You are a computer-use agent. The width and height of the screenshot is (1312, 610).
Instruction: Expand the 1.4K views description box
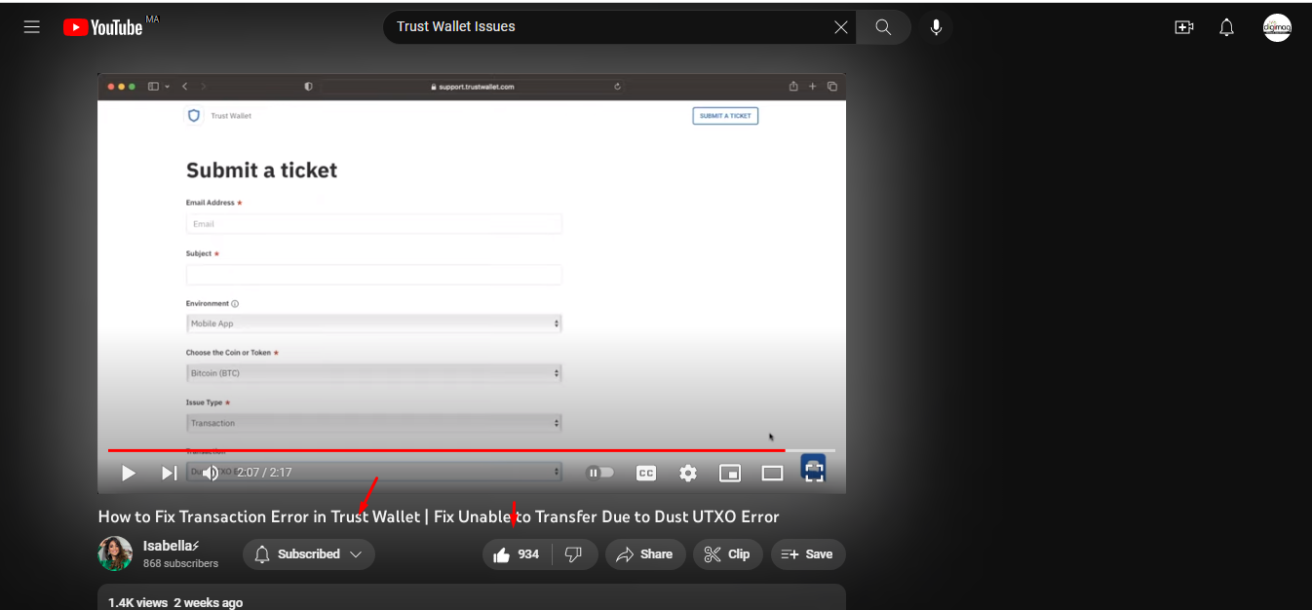pos(472,597)
